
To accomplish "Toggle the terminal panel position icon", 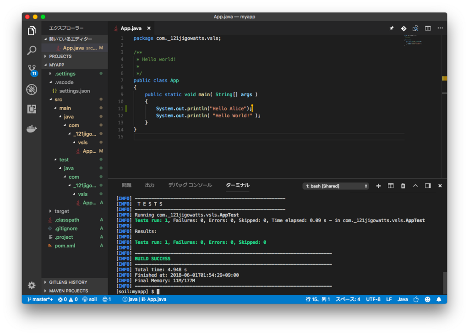I will click(x=428, y=186).
